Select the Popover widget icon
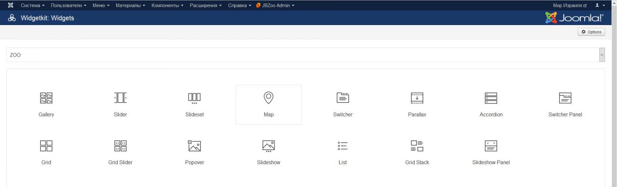Image resolution: width=617 pixels, height=187 pixels. click(x=194, y=146)
